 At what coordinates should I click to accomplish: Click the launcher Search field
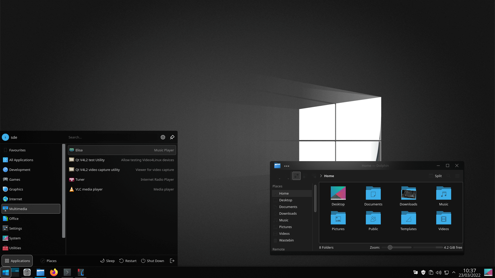[112, 137]
